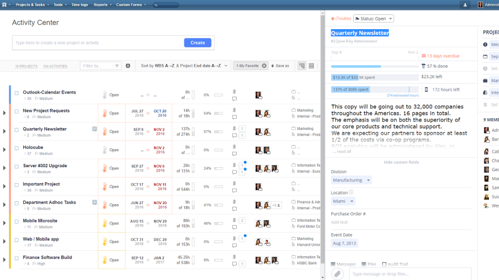Screen dimensions: 499x280
Task: Click the paperclip attach button beside message box
Action: tap(337, 274)
